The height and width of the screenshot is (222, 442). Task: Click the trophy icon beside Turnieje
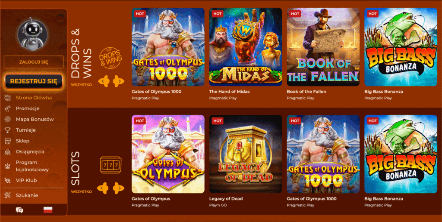tap(8, 130)
